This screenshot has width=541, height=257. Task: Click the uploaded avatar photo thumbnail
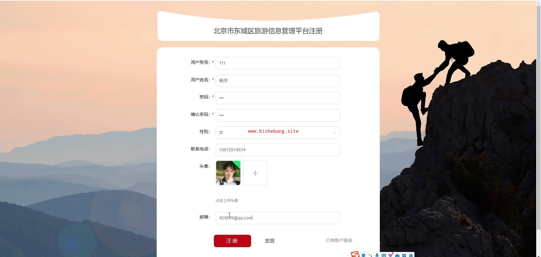[x=228, y=173]
